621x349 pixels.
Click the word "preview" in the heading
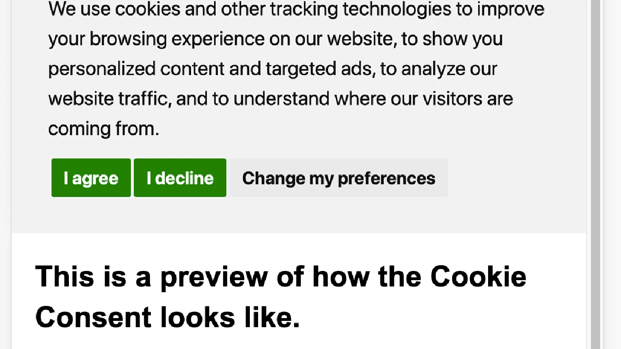coord(213,277)
